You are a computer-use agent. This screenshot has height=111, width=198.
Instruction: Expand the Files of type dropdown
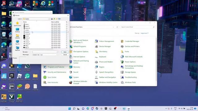tap(57, 55)
